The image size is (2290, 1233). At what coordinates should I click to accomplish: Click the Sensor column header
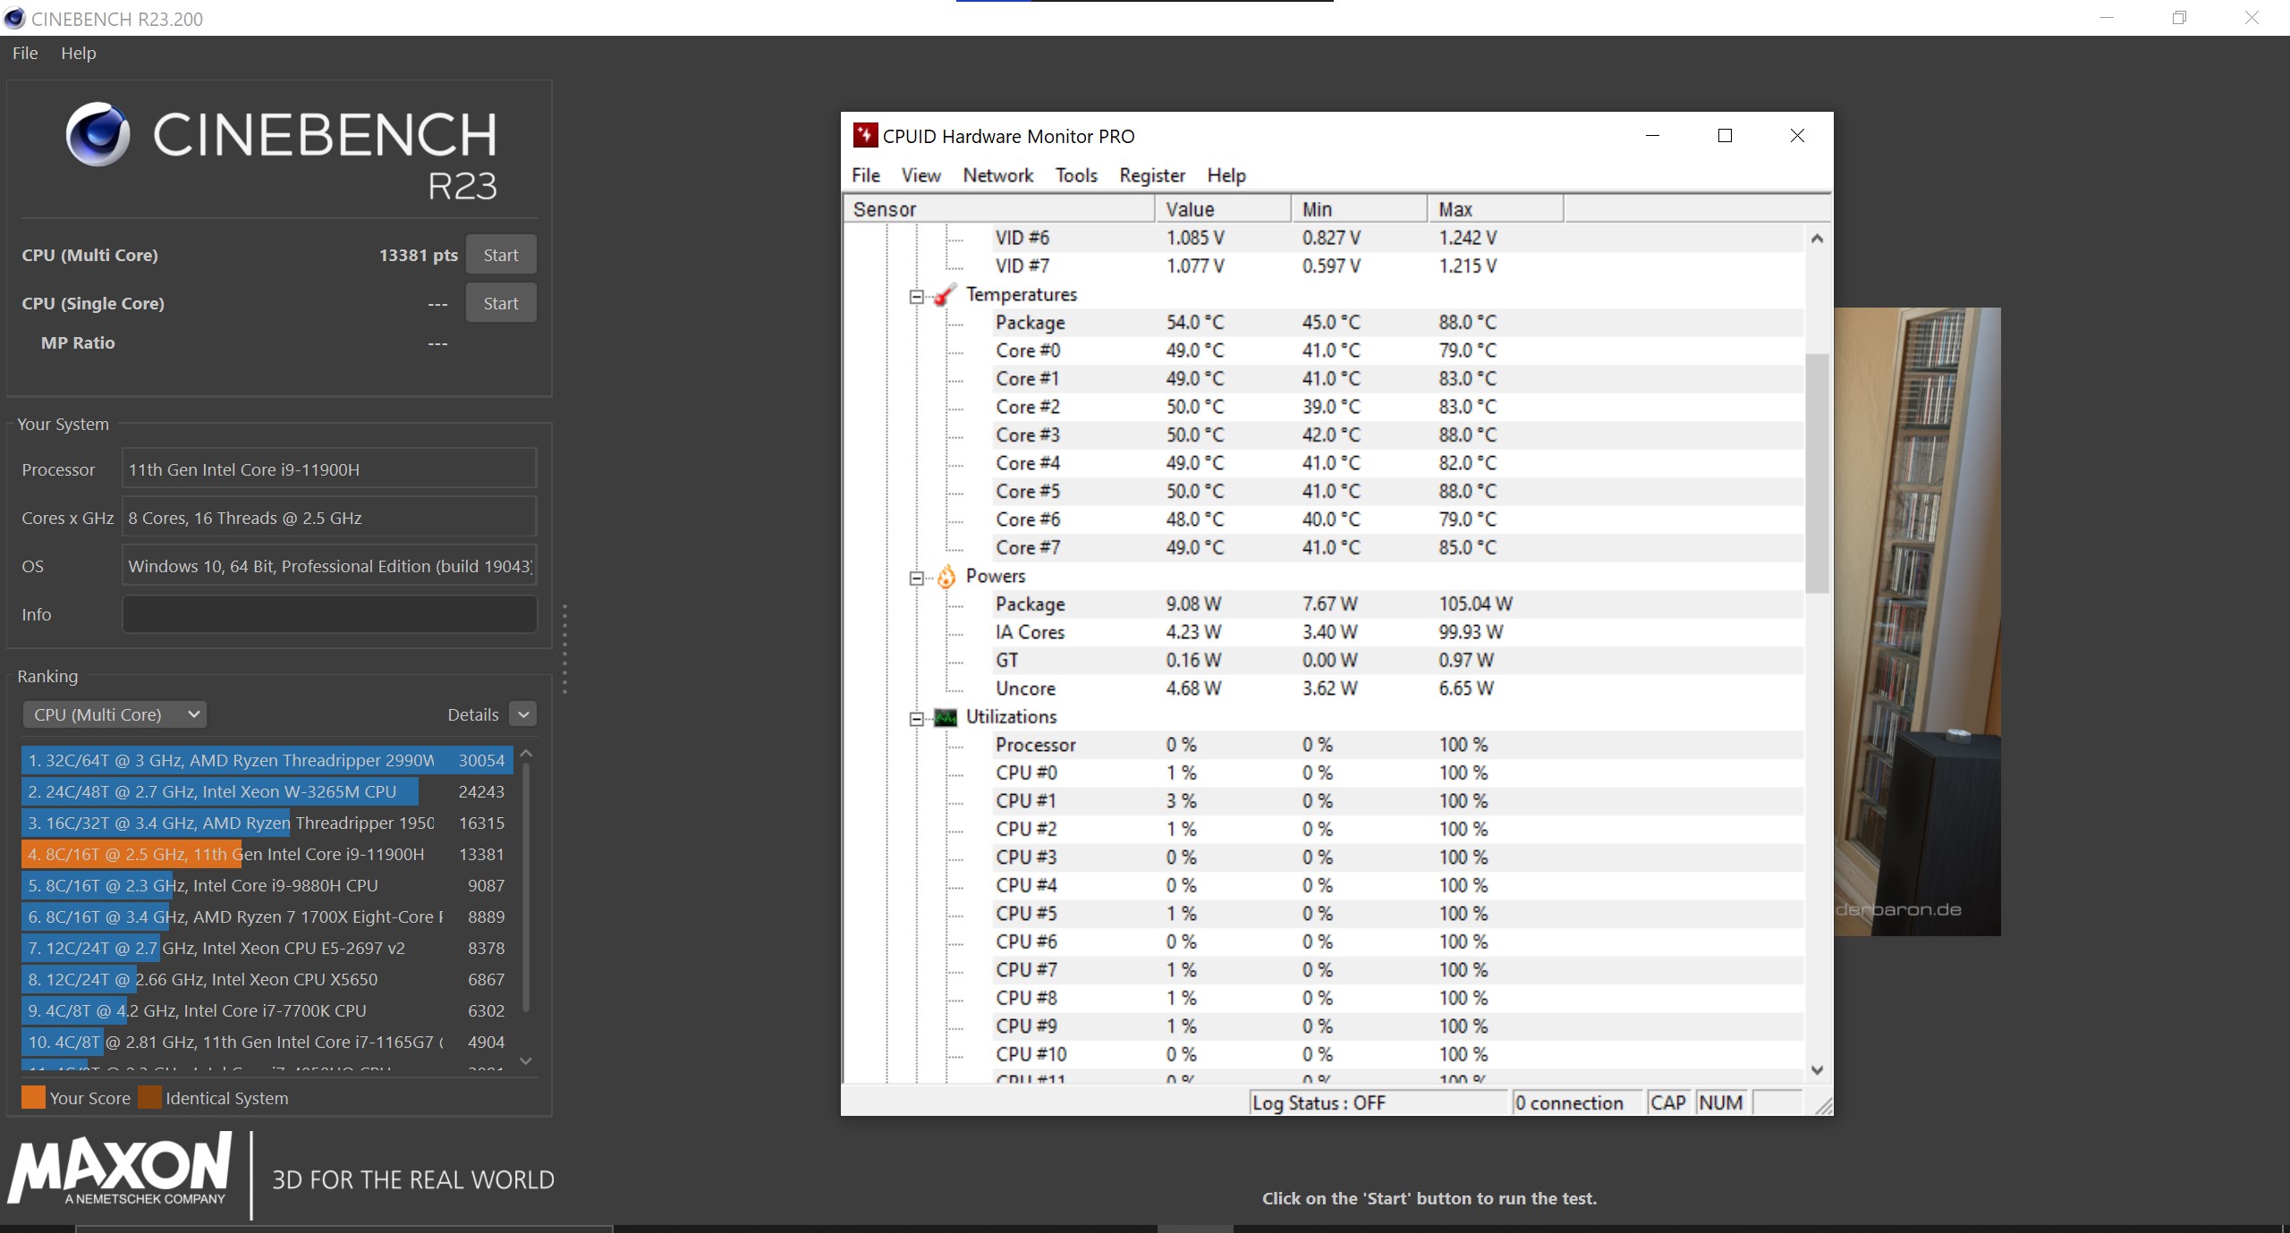[999, 209]
